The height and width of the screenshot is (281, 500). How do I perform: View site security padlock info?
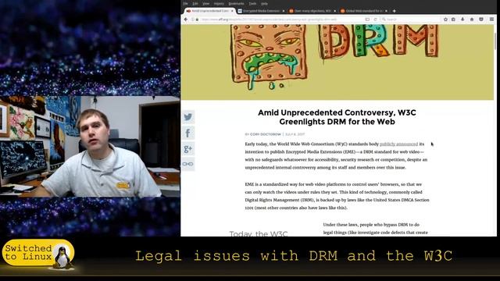(197, 20)
